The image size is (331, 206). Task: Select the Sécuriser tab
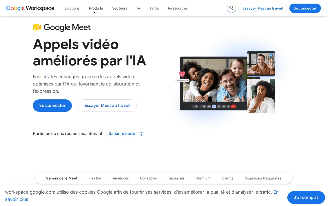[177, 178]
